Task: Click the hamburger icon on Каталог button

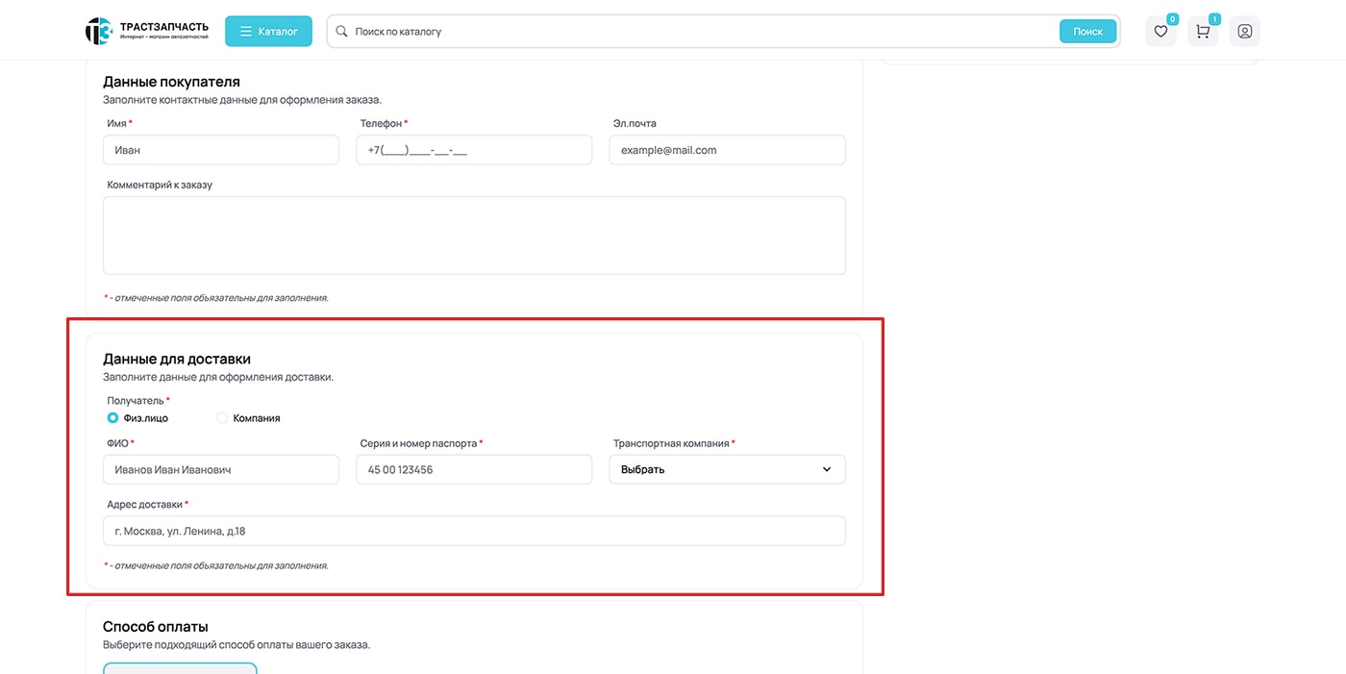Action: (246, 32)
